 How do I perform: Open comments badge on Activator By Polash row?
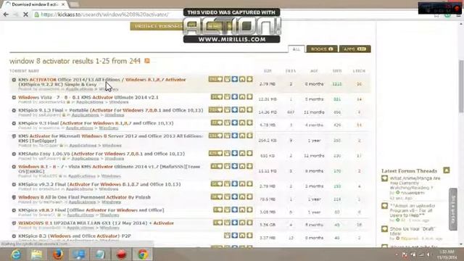point(217,196)
